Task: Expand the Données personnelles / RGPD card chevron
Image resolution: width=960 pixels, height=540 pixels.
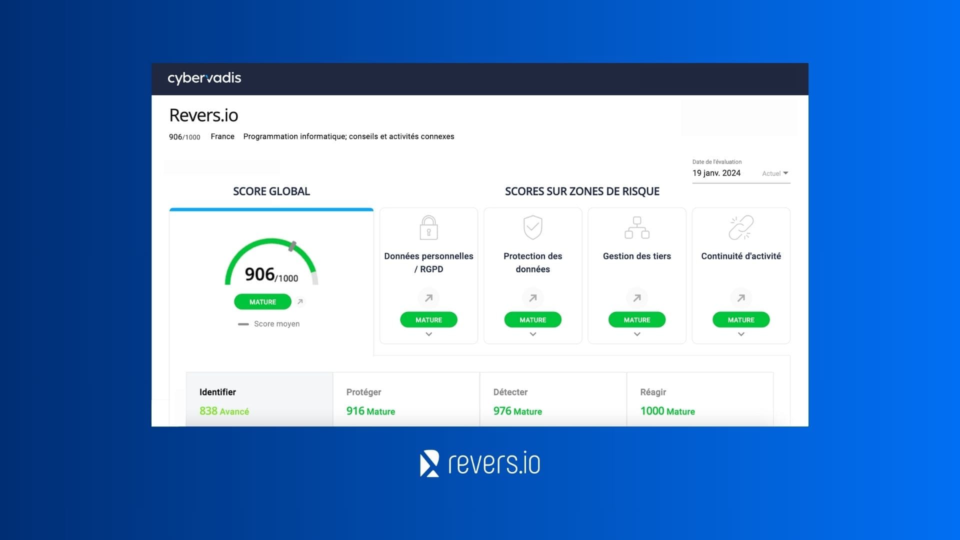Action: coord(428,334)
